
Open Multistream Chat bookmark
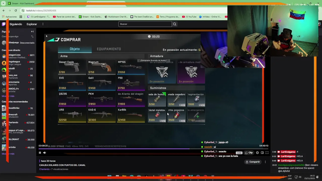pos(116,17)
